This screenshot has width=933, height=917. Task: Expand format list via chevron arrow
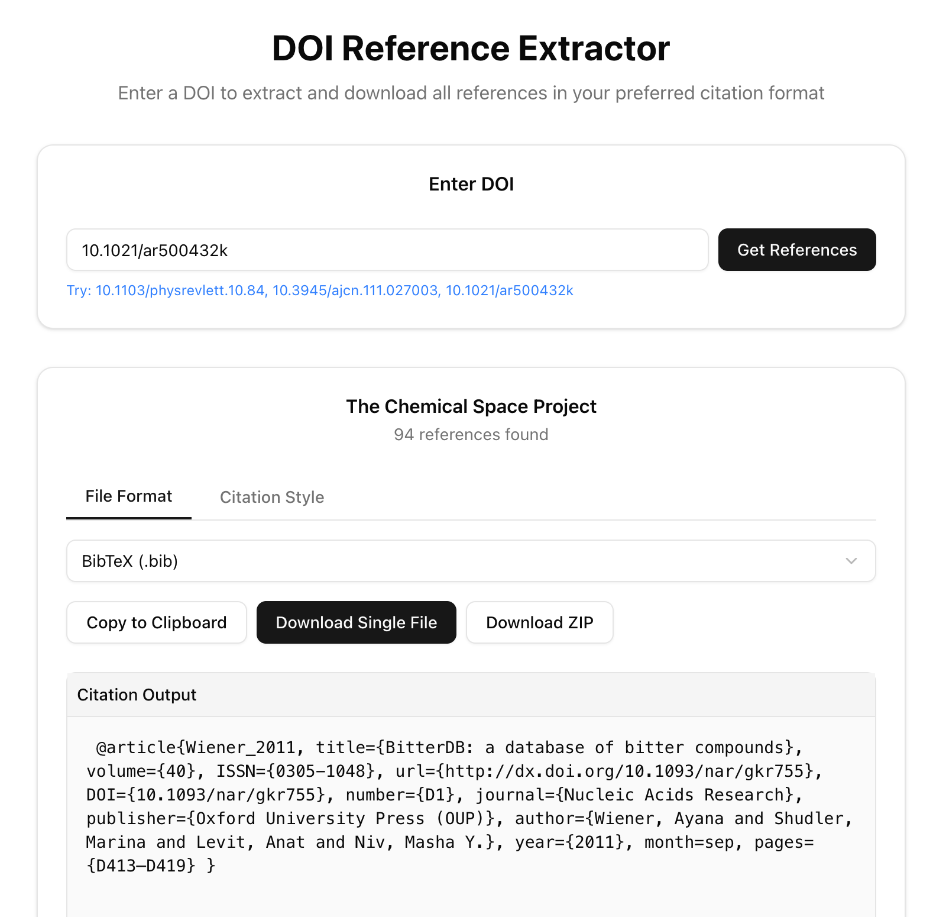(851, 561)
